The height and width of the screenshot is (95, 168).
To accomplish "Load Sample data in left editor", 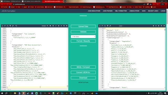I will 44,26.
